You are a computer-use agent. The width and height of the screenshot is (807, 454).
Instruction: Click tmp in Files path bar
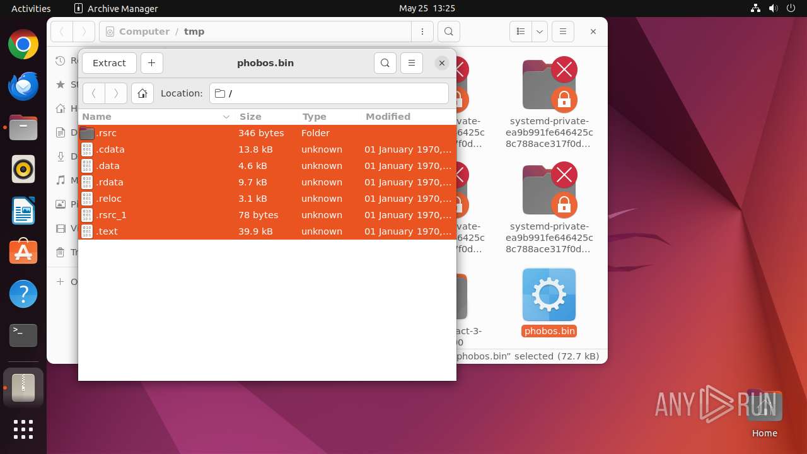194,32
